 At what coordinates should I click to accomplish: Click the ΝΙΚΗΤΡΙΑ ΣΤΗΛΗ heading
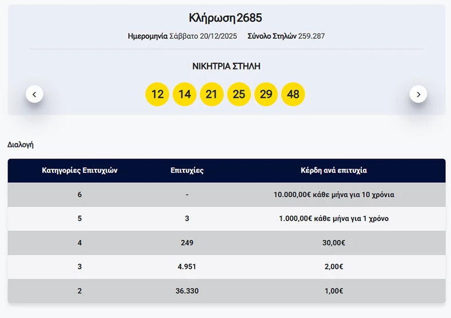(x=226, y=66)
